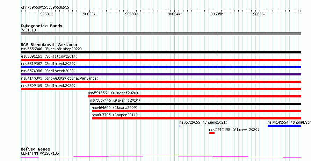Viewport: 311px width, 161px height.
Task: Click the nsv5556846 (ByrskaBishop2022) label
Action: pyautogui.click(x=51, y=49)
